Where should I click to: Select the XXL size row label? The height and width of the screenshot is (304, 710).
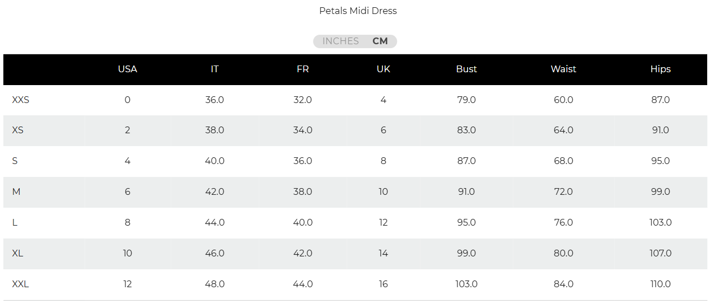coord(21,284)
